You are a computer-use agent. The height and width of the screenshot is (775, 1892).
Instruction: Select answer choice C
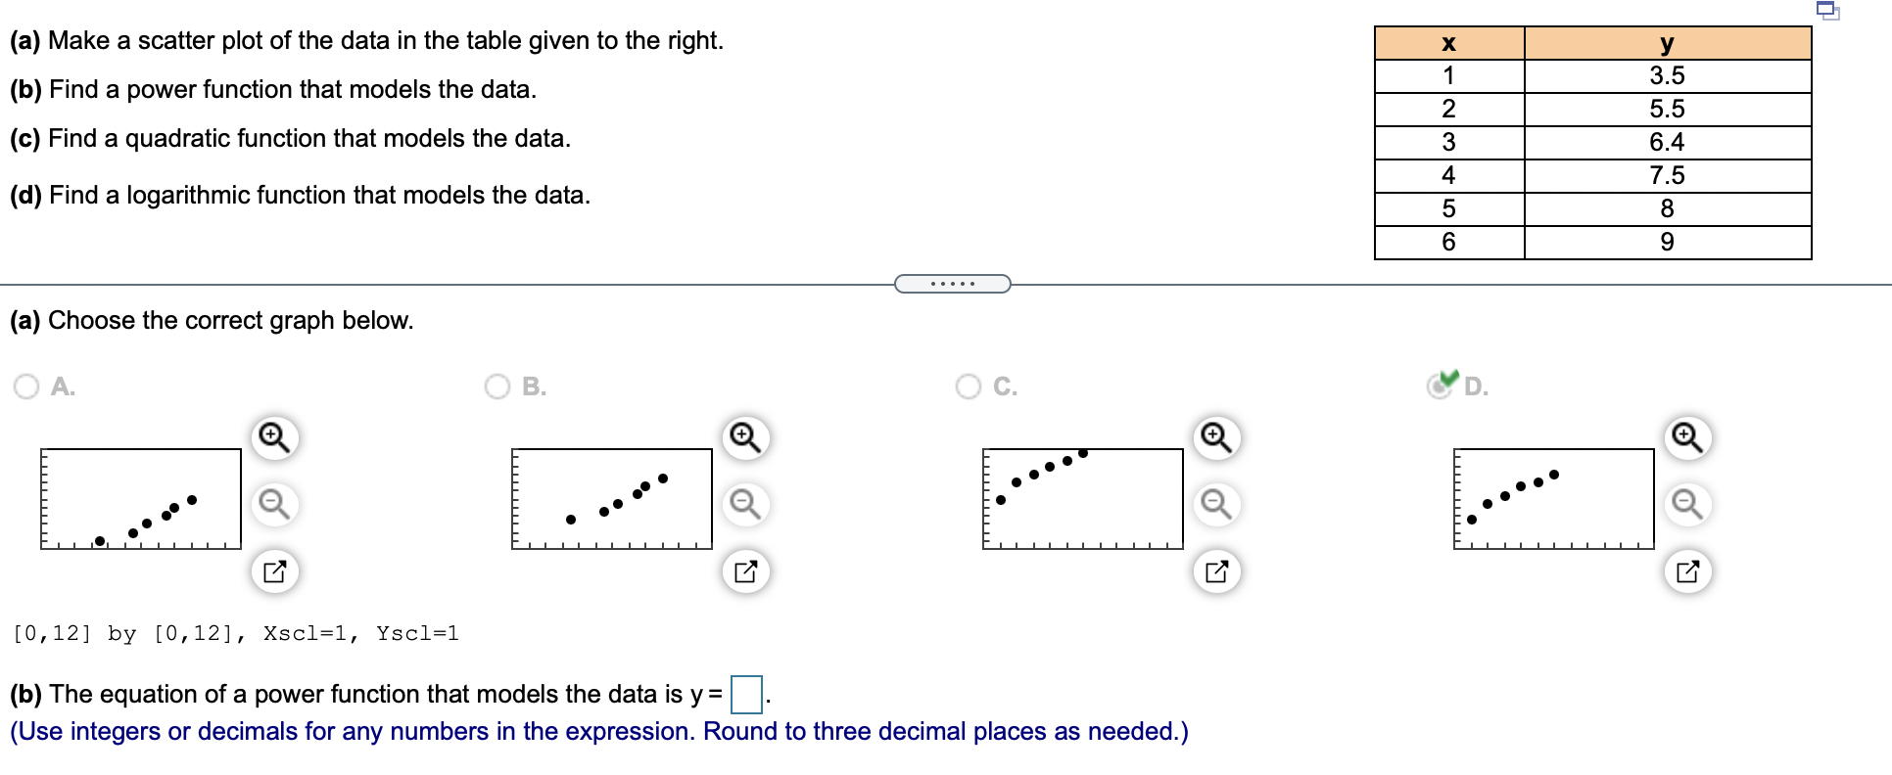click(968, 387)
